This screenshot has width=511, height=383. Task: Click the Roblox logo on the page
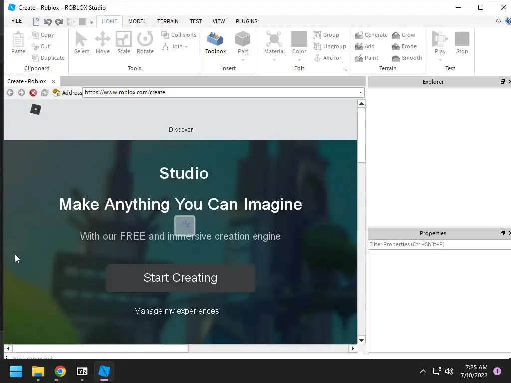(x=36, y=109)
